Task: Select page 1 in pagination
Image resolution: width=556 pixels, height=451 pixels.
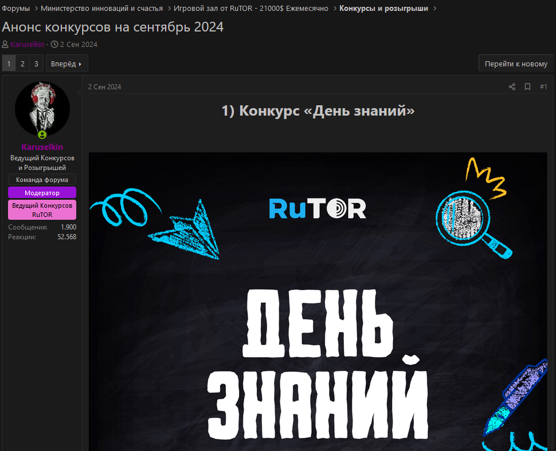Action: click(9, 64)
